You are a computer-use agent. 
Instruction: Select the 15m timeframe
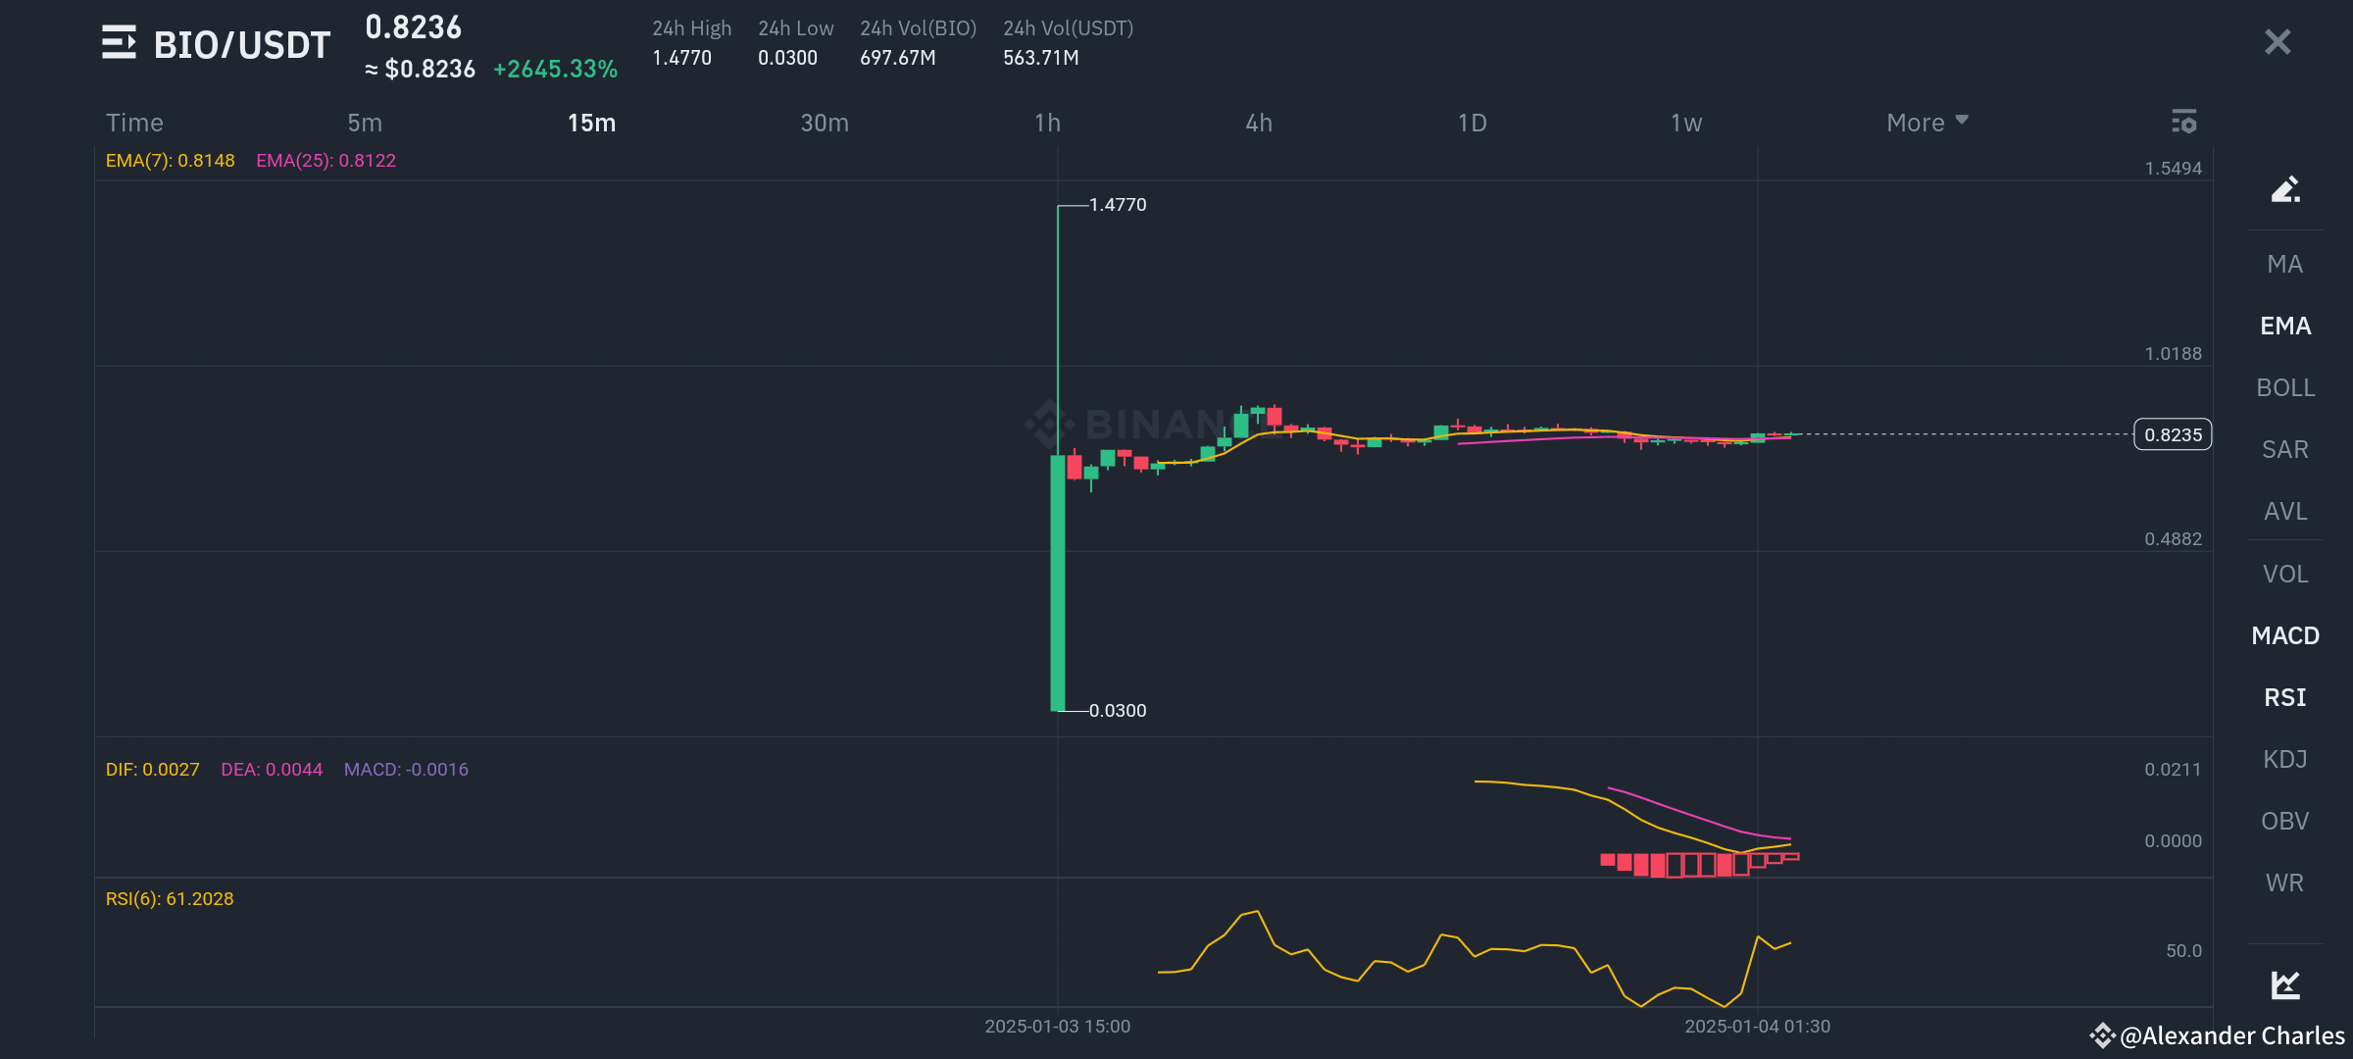[x=591, y=123]
